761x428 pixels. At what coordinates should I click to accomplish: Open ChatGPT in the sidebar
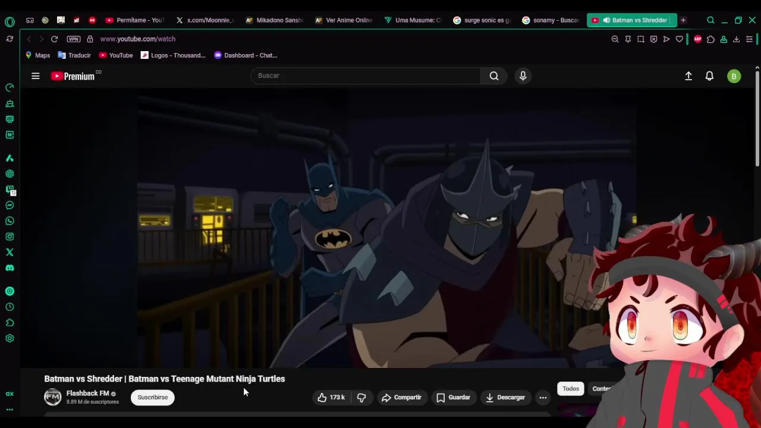(x=10, y=174)
